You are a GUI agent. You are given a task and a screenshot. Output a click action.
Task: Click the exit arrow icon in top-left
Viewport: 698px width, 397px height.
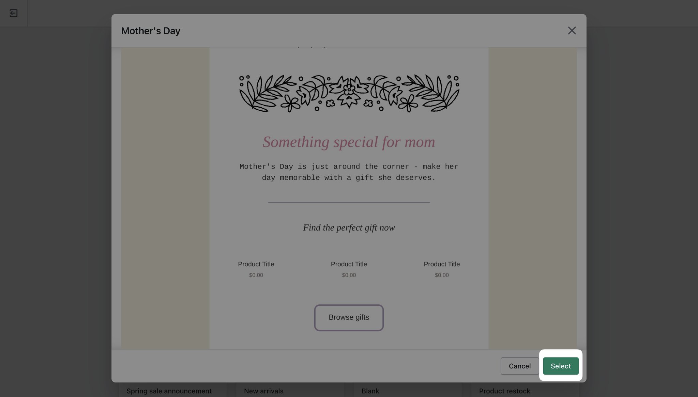tap(14, 13)
